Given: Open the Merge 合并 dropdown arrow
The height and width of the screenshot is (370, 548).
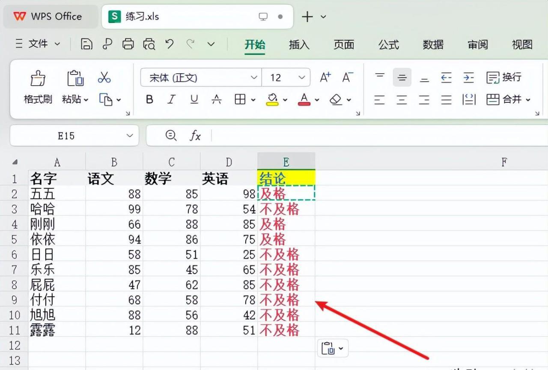Looking at the screenshot, I should [x=528, y=100].
